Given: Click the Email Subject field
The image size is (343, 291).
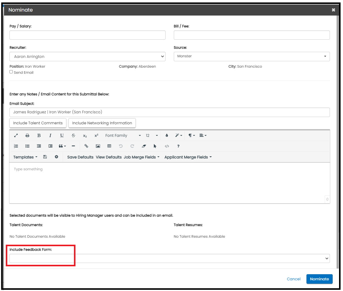Looking at the screenshot, I should pos(170,112).
